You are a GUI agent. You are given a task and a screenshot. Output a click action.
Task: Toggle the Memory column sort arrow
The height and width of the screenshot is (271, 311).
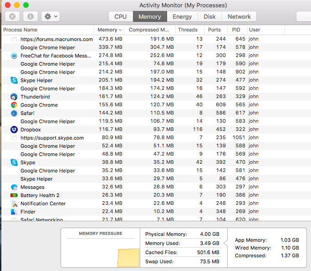click(120, 30)
